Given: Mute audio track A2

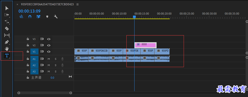Looking at the screenshot, I should pyautogui.click(x=49, y=65).
